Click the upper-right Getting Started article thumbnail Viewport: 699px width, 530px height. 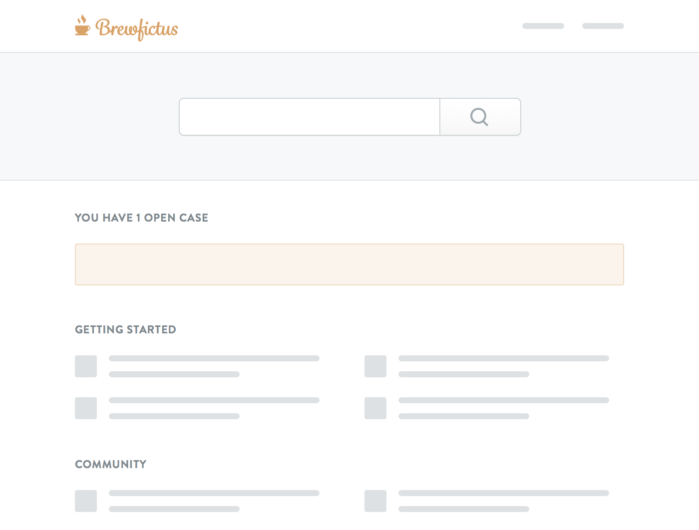(x=375, y=366)
